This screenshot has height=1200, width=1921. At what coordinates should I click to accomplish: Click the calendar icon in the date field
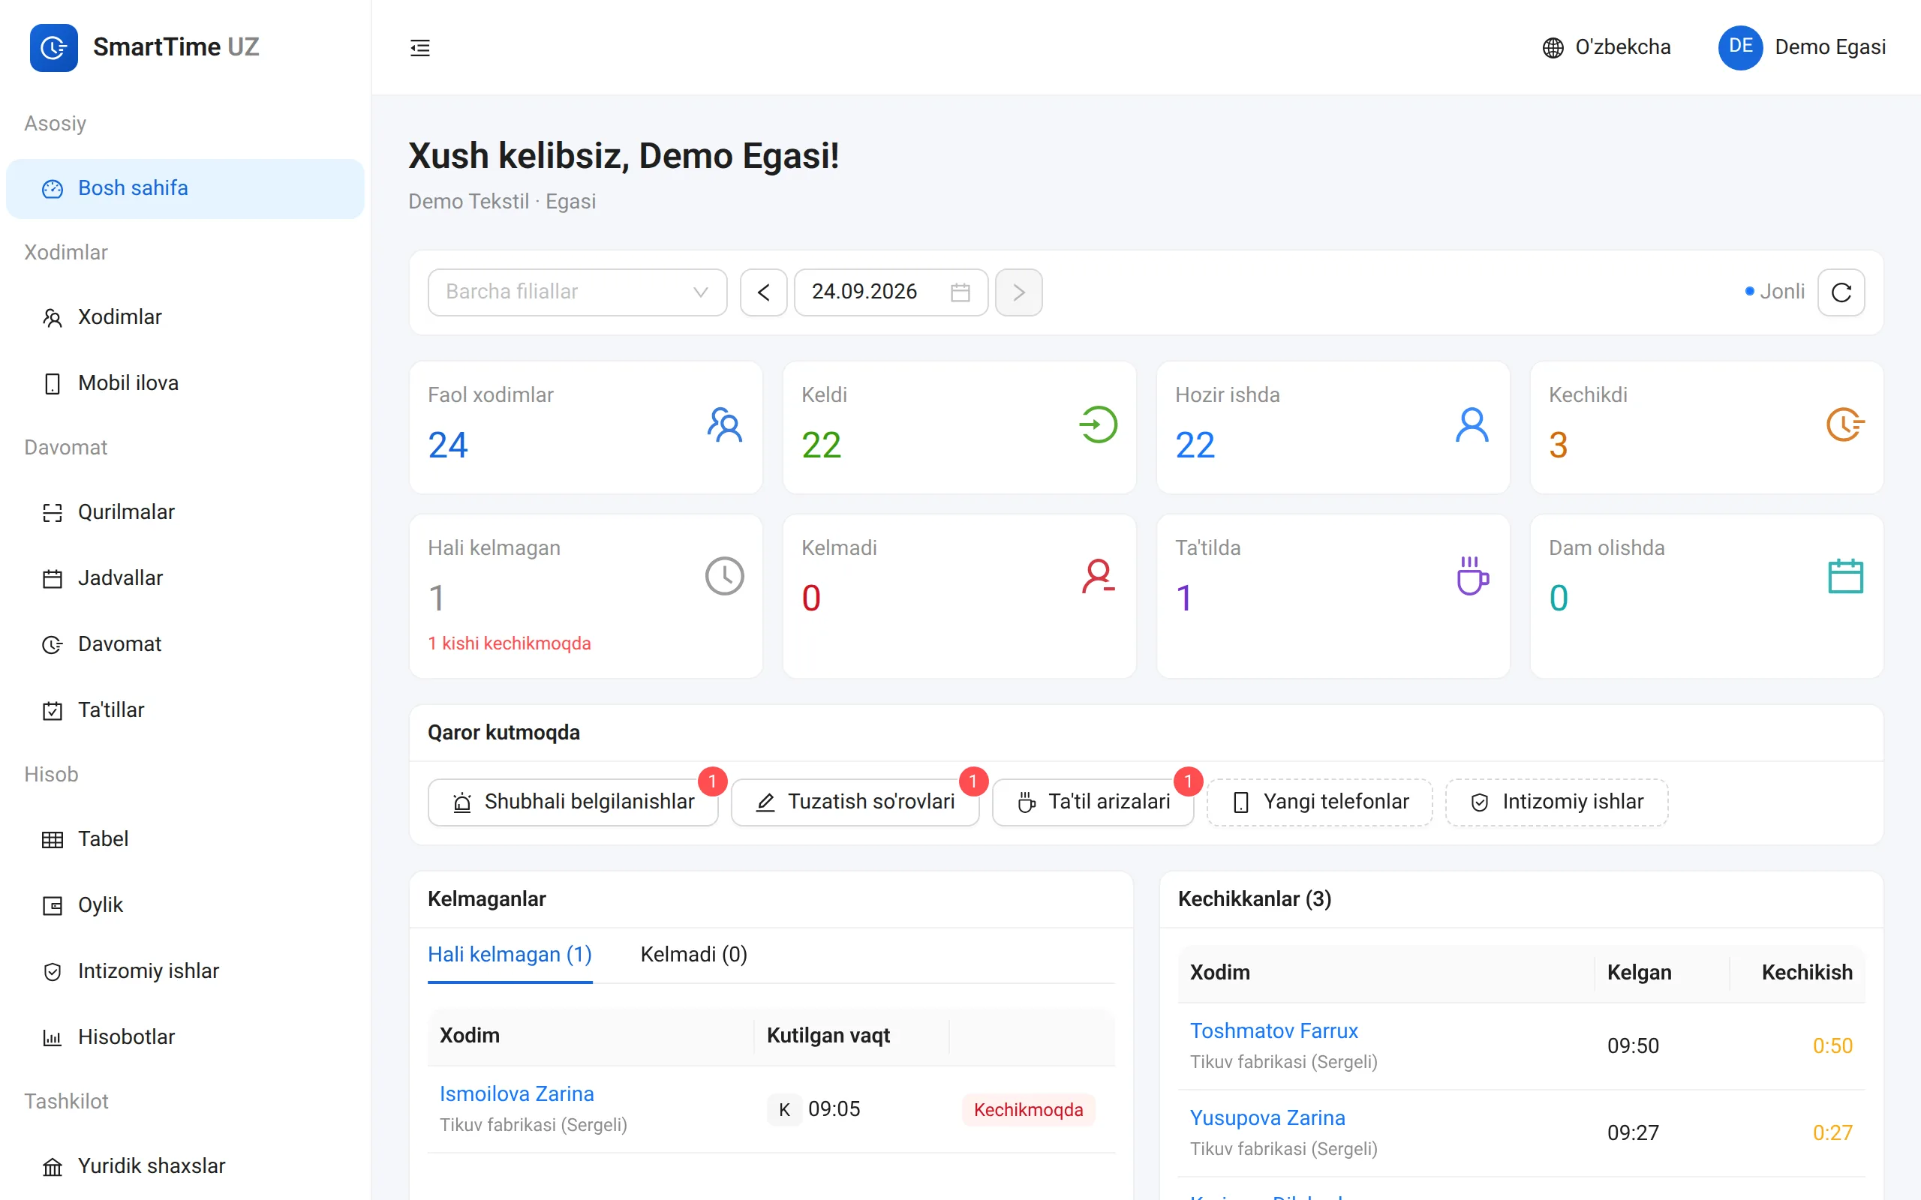[x=960, y=292]
